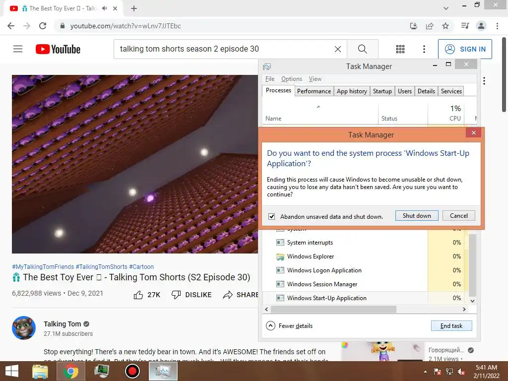Open a new Chrome tab
This screenshot has width=508, height=381.
click(134, 8)
